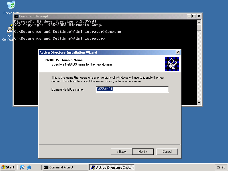This screenshot has width=228, height=171.
Task: Click the Command Prompt title bar icon
Action: (x=16, y=16)
